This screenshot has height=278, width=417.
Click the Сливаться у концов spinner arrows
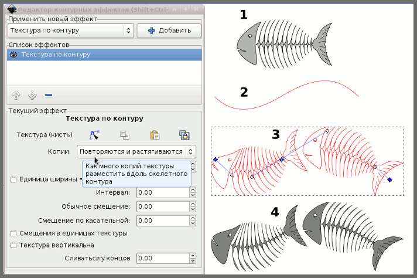pyautogui.click(x=193, y=258)
